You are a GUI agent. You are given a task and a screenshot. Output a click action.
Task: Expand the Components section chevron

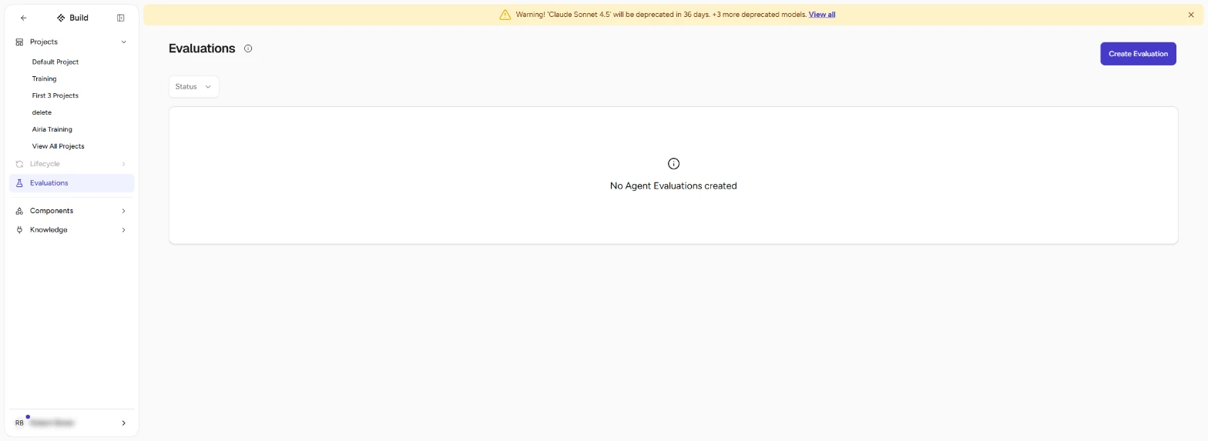[123, 211]
